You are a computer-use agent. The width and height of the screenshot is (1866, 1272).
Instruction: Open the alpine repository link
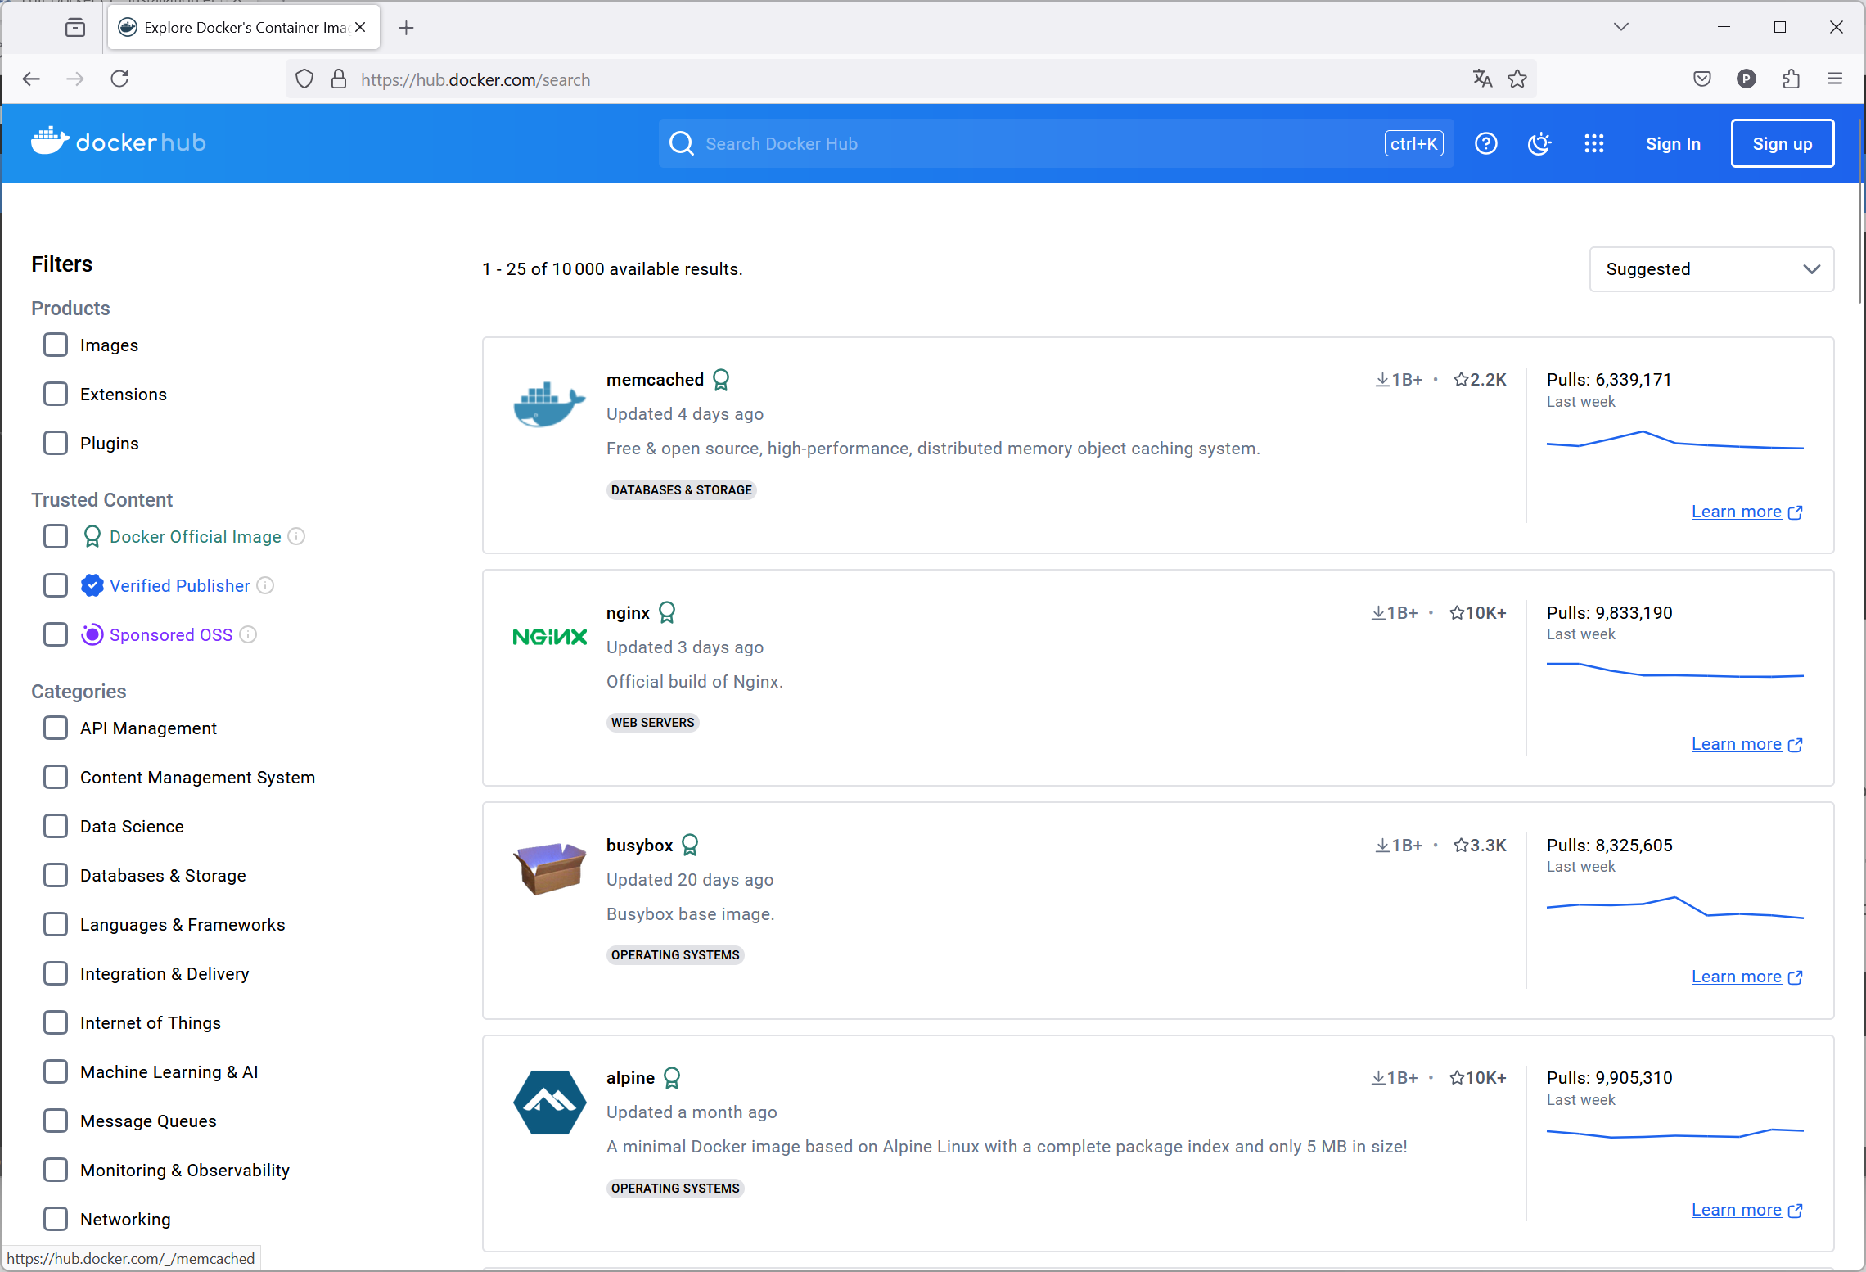pos(630,1078)
